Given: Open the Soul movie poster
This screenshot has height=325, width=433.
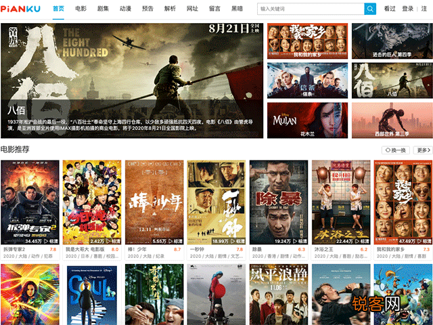Looking at the screenshot, I should click(92, 295).
